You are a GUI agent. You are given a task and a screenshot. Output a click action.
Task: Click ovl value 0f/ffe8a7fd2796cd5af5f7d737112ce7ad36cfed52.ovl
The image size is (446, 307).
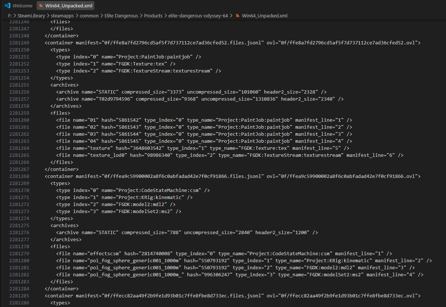[x=348, y=43]
